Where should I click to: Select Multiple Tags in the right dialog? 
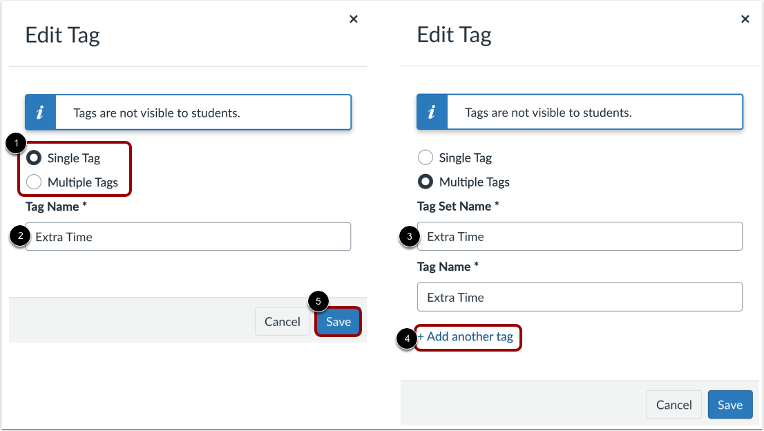click(425, 182)
